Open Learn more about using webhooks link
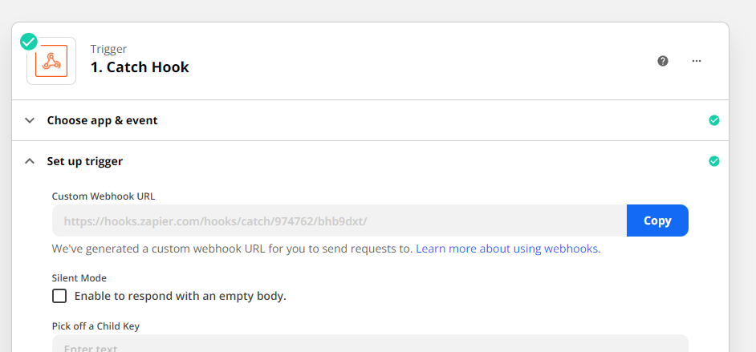756x352 pixels. (508, 249)
